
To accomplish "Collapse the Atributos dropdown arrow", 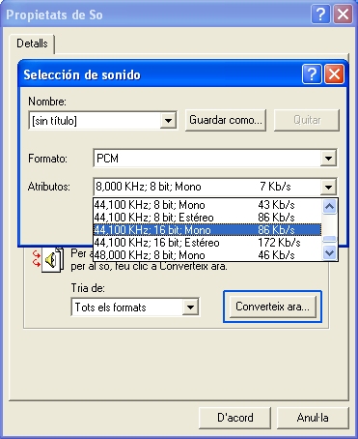I will coord(328,187).
